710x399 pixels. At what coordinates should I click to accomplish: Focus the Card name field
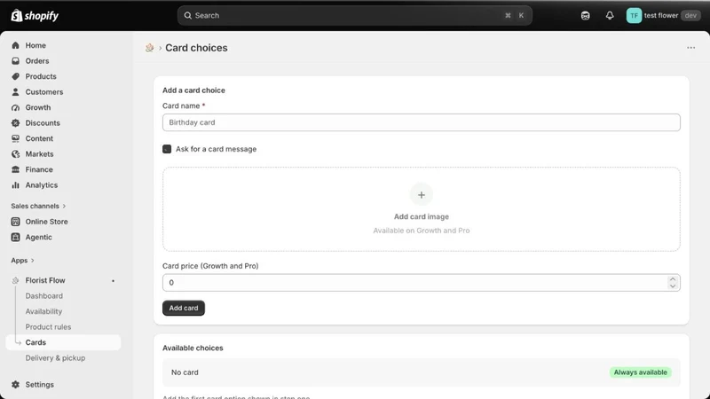421,122
